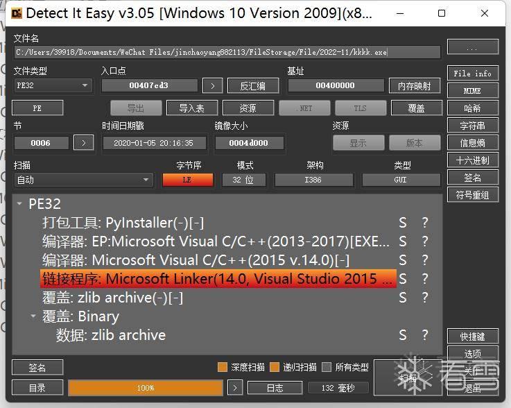Select the 打包工具: PyInstaller(-)[-] row
511x408 pixels.
218,223
